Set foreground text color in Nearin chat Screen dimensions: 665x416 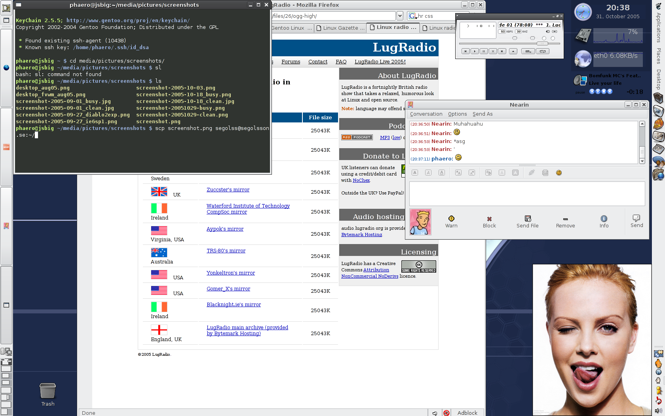[x=502, y=173]
